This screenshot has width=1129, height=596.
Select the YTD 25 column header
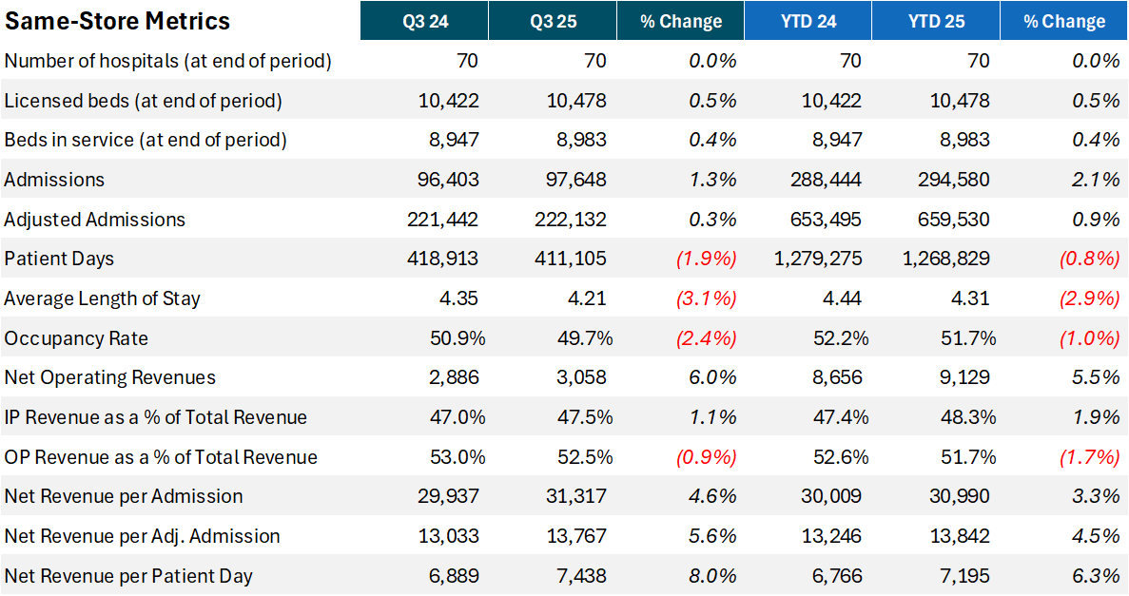click(935, 21)
